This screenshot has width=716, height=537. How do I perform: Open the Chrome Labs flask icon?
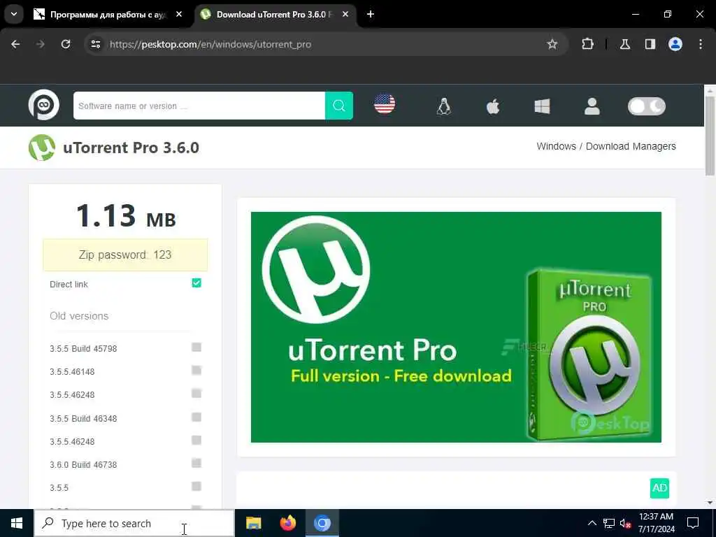point(624,44)
